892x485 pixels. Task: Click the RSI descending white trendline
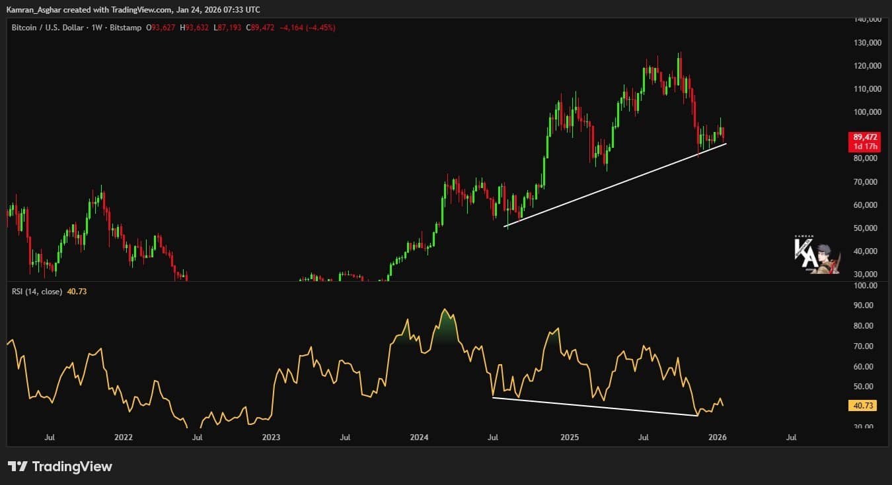(x=595, y=406)
